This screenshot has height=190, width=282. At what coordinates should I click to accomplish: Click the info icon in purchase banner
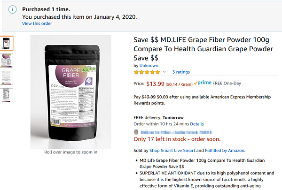(x=13, y=10)
